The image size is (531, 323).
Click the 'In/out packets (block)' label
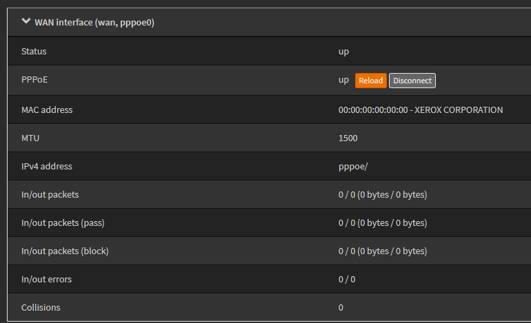pos(65,251)
